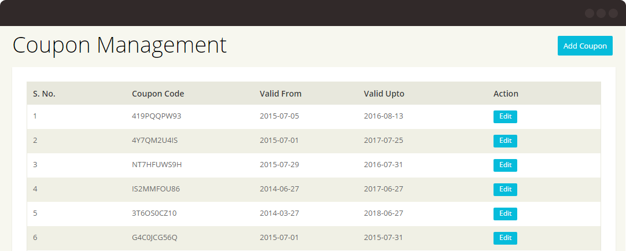The image size is (626, 251).
Task: Click Edit for coupon G4C0JCG56Q
Action: point(505,238)
